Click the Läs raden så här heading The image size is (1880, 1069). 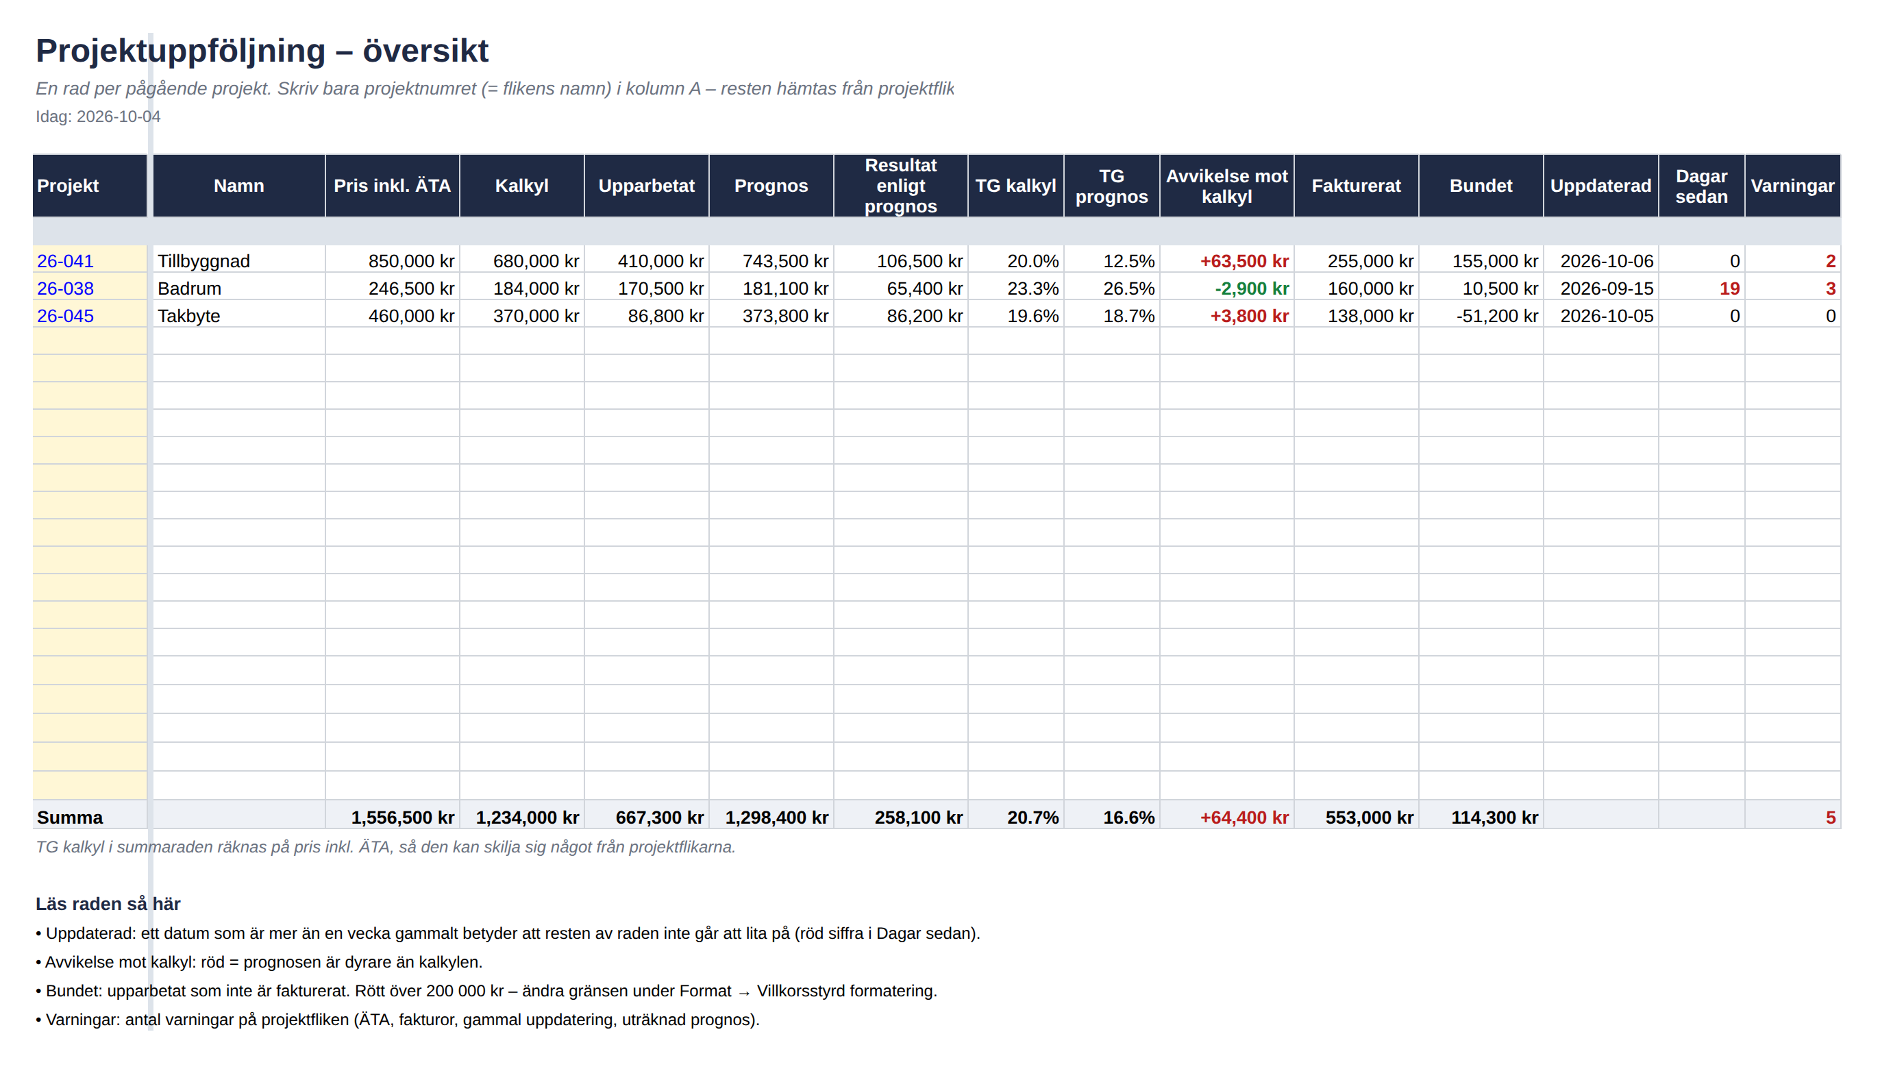pyautogui.click(x=108, y=904)
